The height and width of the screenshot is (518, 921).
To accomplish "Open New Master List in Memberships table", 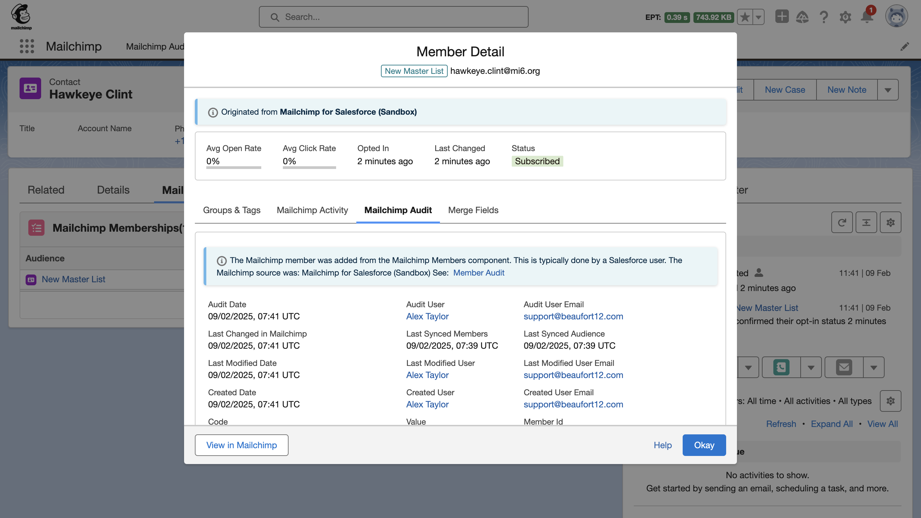I will (73, 279).
